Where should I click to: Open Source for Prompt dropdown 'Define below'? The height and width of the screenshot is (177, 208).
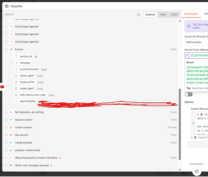coord(196,42)
